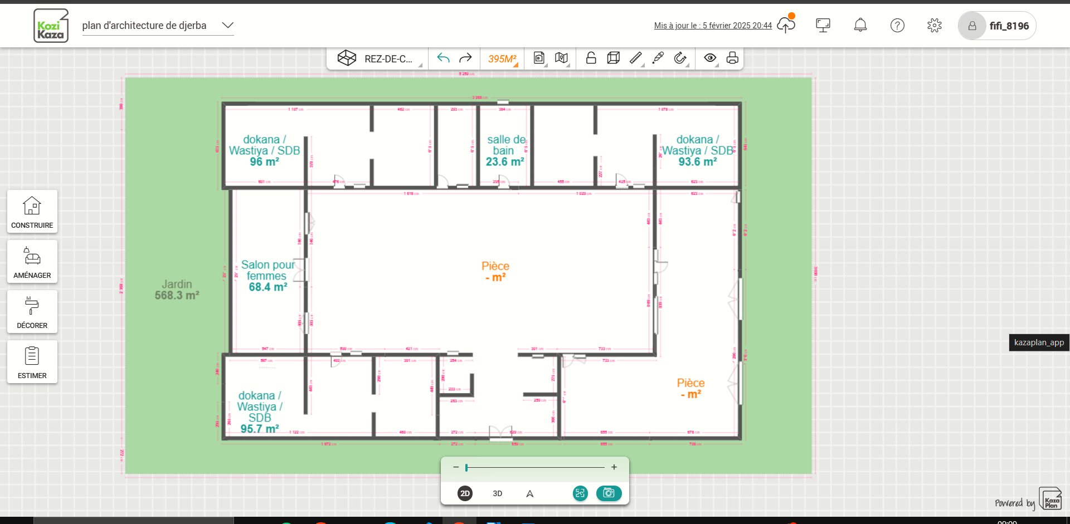Select the AMÉNAGER sidebar section
This screenshot has width=1070, height=524.
point(32,261)
